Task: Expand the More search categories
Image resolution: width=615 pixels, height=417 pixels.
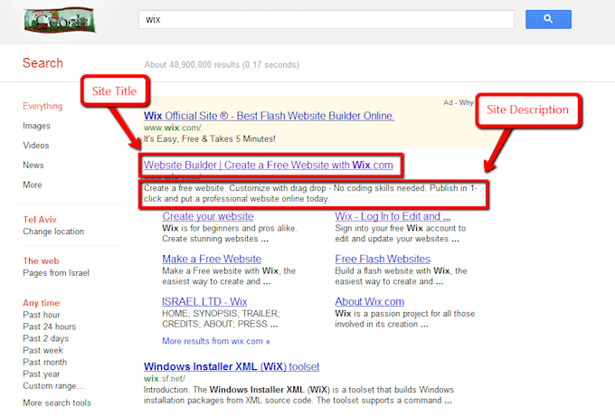Action: pyautogui.click(x=33, y=185)
